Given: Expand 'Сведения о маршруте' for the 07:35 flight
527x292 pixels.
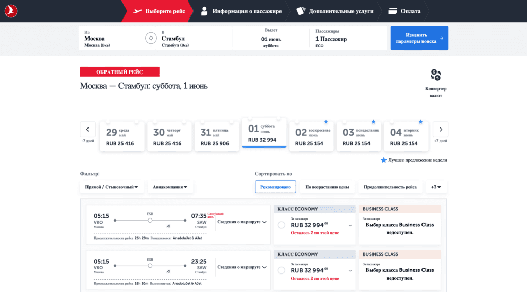Looking at the screenshot, I should (242, 222).
